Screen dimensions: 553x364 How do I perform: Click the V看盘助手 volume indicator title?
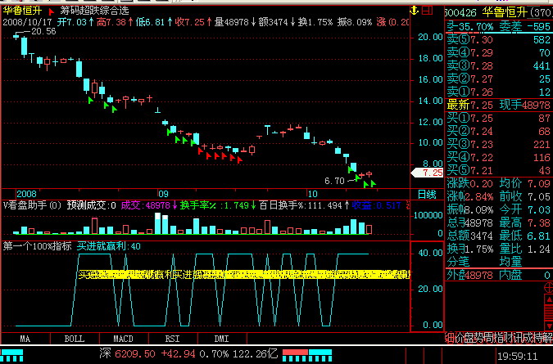click(x=32, y=205)
